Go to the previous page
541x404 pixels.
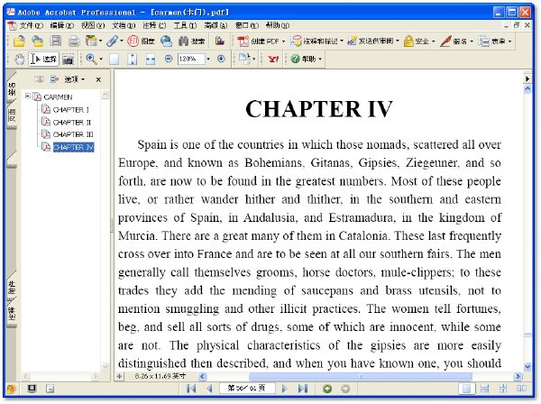click(209, 389)
